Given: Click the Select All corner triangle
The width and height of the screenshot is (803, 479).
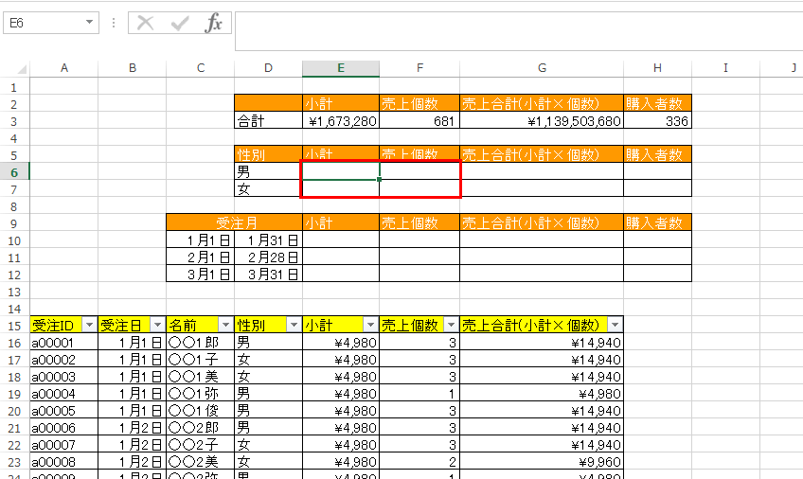Looking at the screenshot, I should 15,68.
